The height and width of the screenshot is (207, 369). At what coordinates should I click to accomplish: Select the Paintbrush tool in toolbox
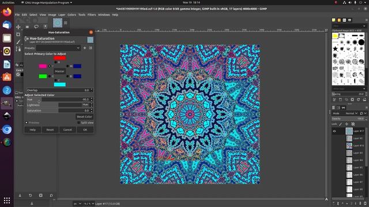click(x=18, y=42)
